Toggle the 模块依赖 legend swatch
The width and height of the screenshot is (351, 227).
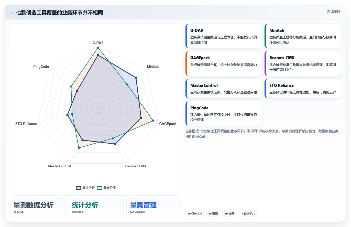(78, 188)
